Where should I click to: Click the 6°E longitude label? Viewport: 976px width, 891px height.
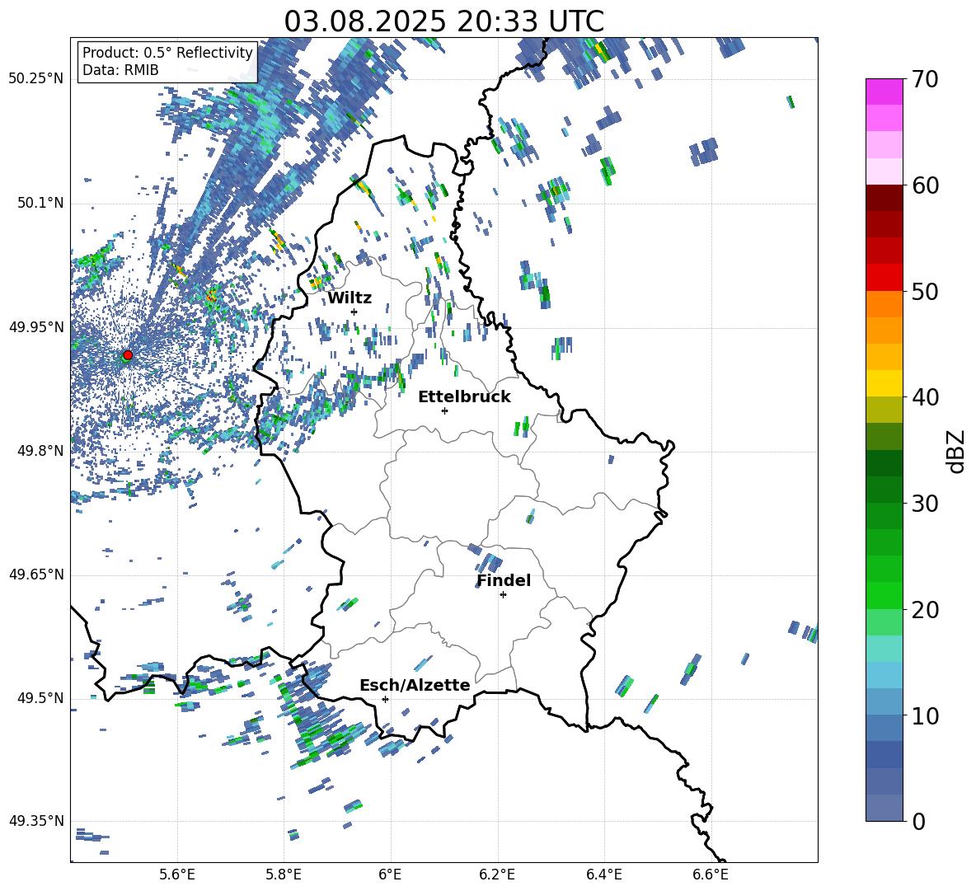390,875
